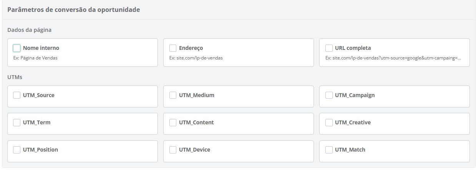Screen dimensions: 476x170
Task: Check the UTM_Match checkbox
Action: [x=329, y=150]
